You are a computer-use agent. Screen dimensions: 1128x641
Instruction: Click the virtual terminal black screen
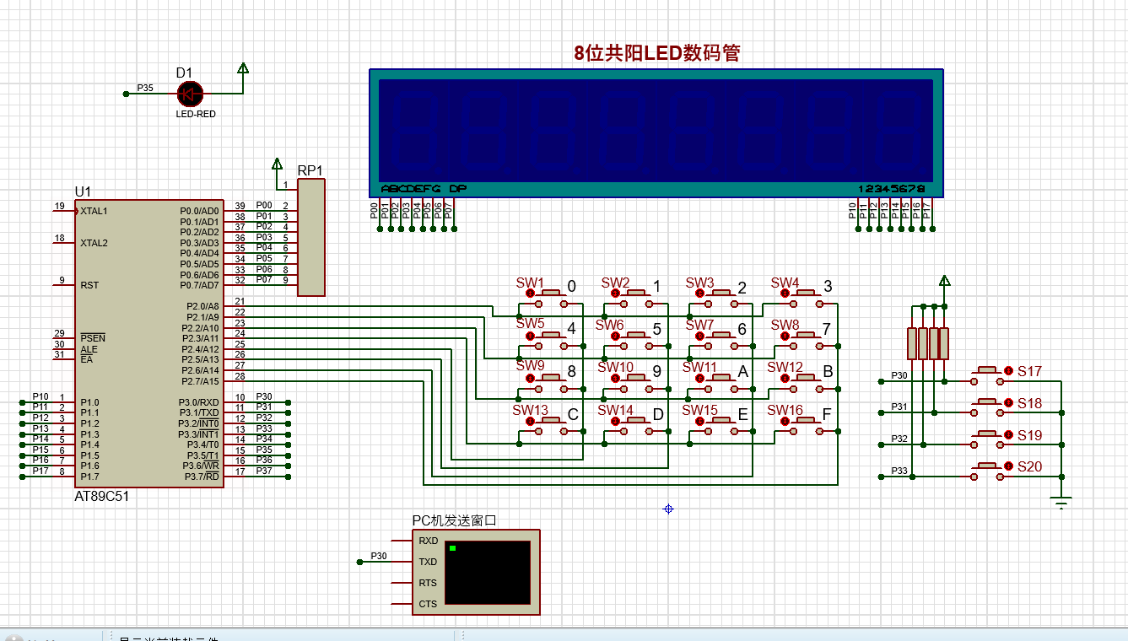click(x=488, y=573)
